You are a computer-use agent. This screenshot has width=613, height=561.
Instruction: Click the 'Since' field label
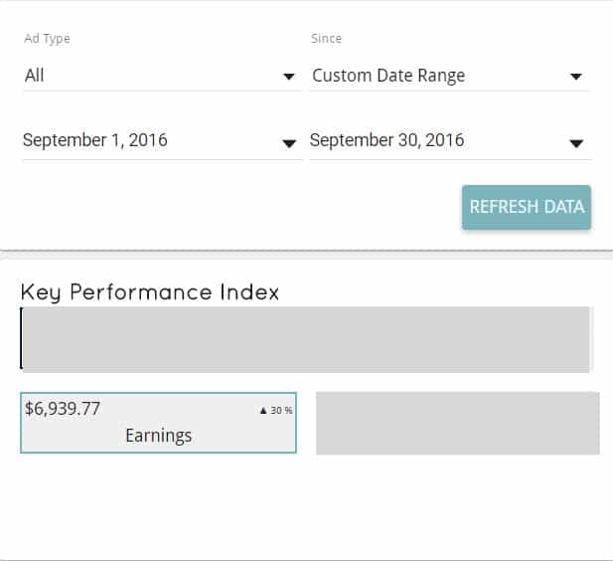click(326, 39)
